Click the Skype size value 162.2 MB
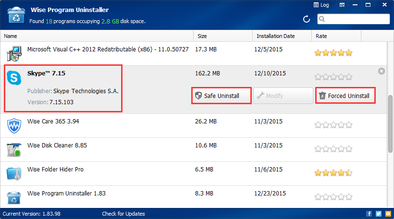This screenshot has height=219, width=394. pyautogui.click(x=208, y=73)
